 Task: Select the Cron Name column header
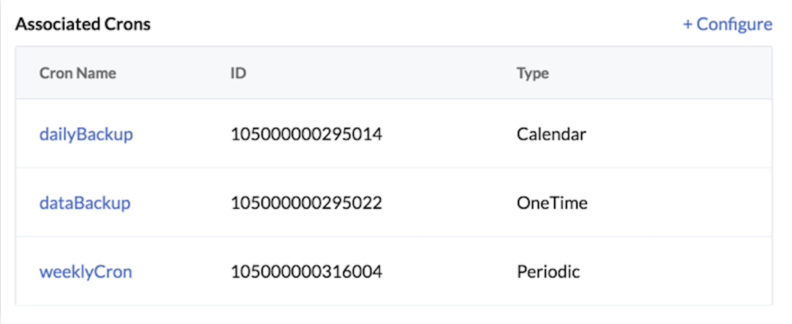78,73
